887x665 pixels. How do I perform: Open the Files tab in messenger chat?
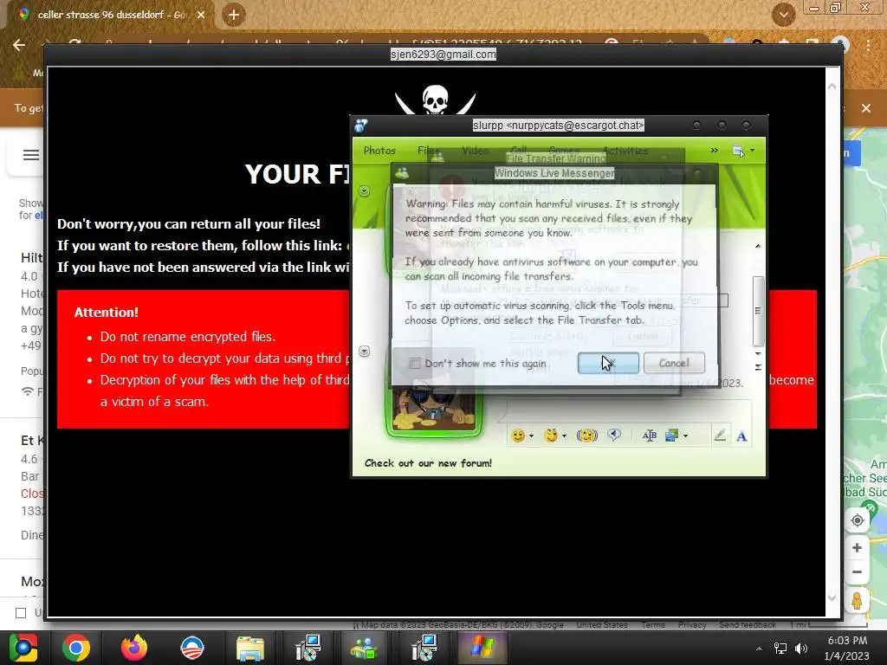(x=429, y=151)
